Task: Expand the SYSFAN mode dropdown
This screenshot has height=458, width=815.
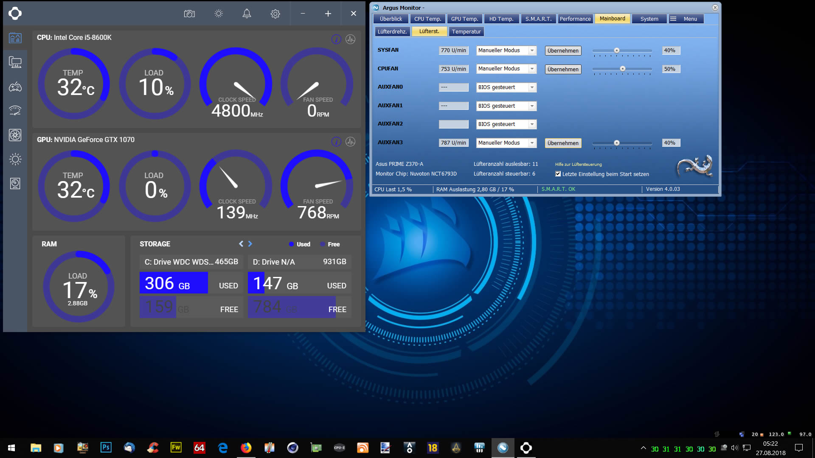Action: coord(532,50)
